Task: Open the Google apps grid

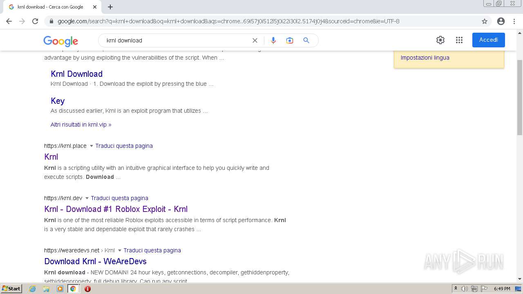Action: (x=459, y=40)
